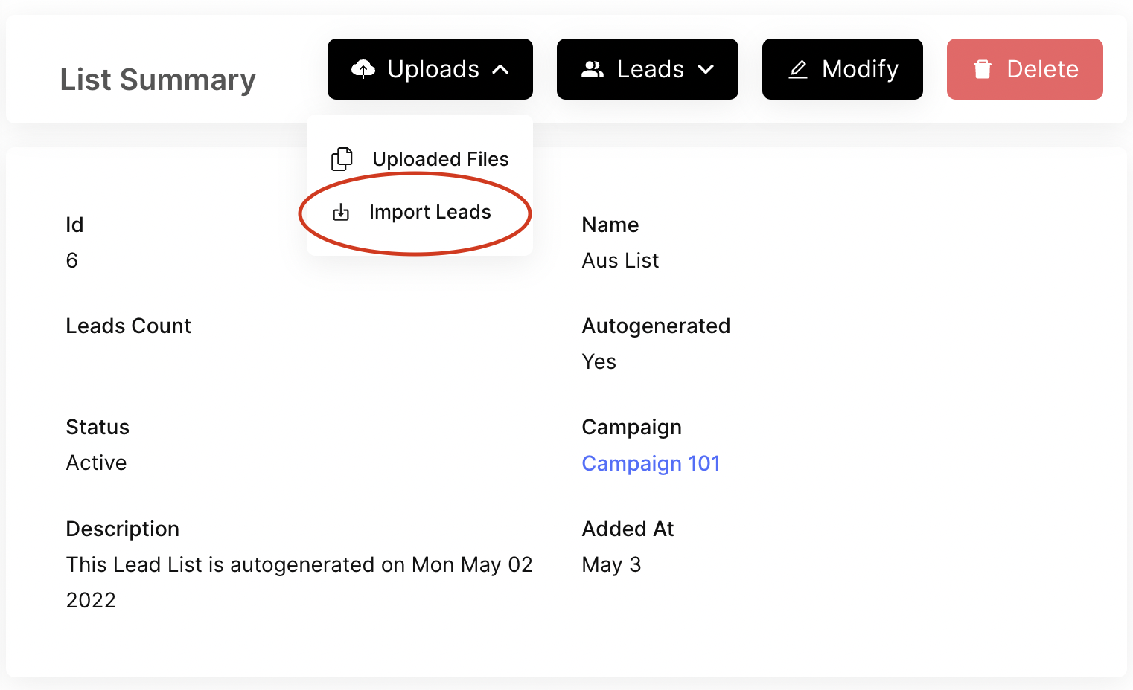Collapse the Uploads menu using its chevron
1133x690 pixels.
[x=501, y=69]
